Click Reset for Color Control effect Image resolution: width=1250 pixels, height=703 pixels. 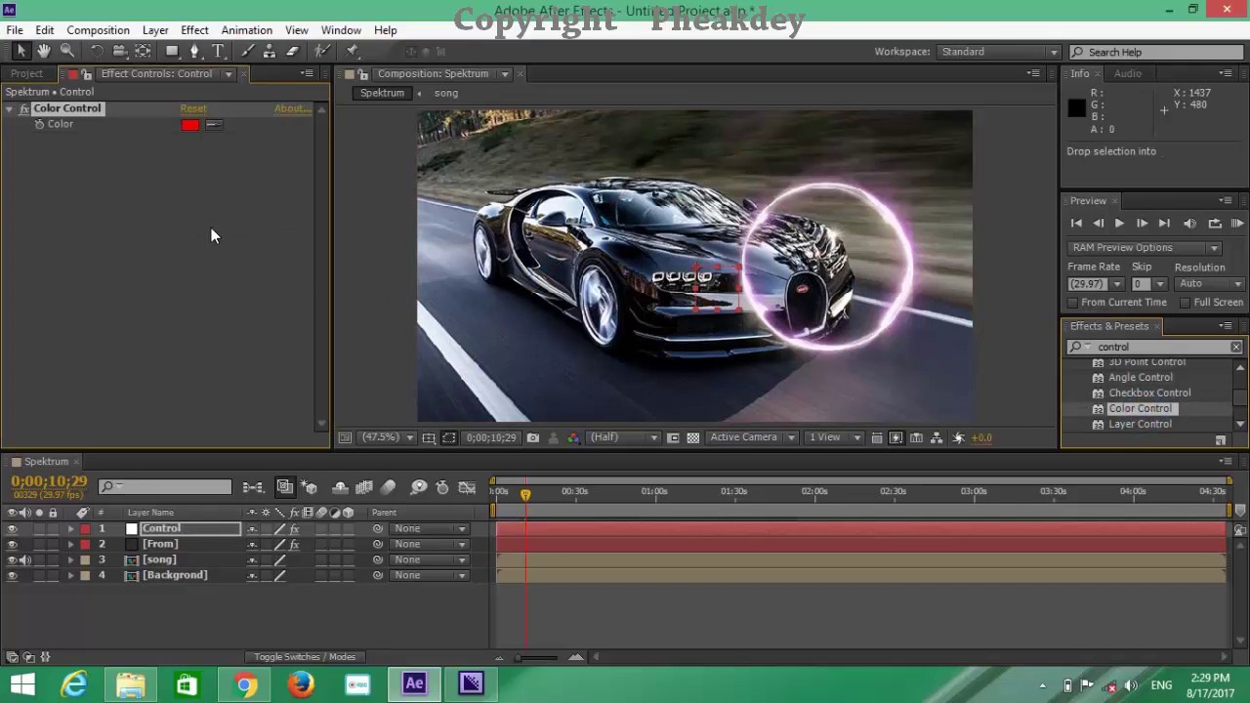tap(193, 108)
